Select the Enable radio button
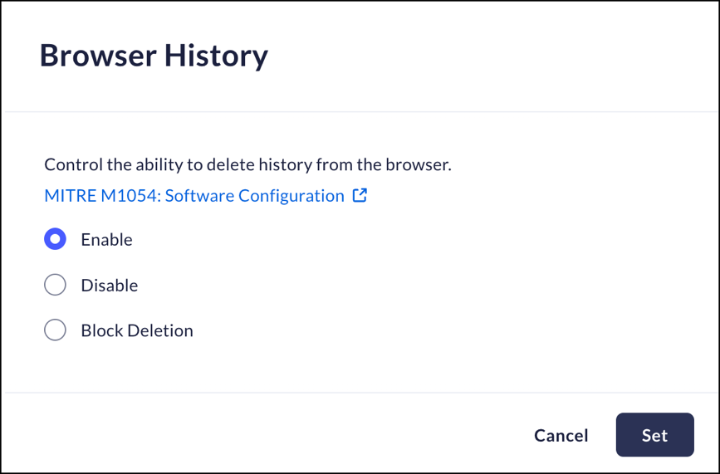Viewport: 720px width, 474px height. pyautogui.click(x=55, y=240)
